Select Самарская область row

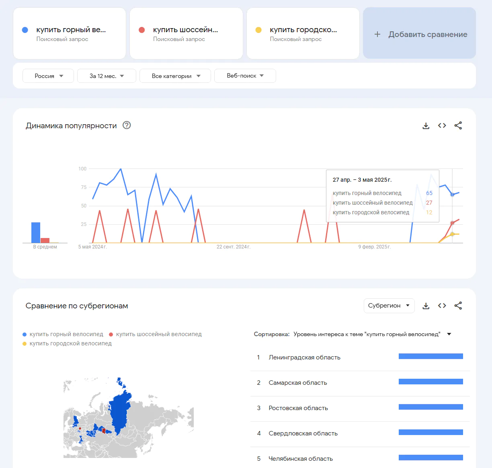pyautogui.click(x=360, y=383)
